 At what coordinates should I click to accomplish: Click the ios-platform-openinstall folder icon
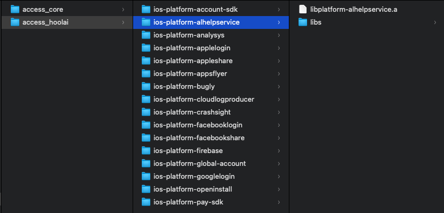[x=146, y=189]
